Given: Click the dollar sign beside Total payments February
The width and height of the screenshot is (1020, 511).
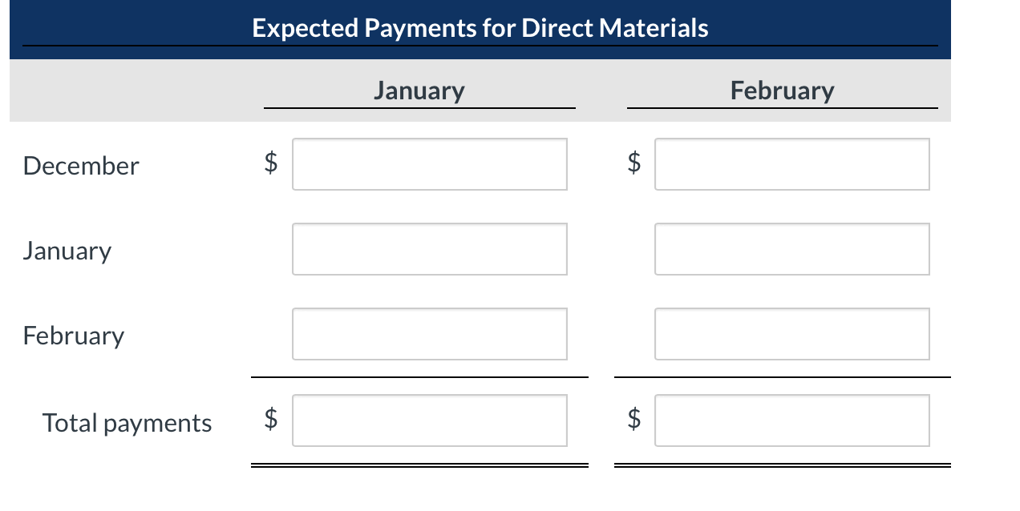Looking at the screenshot, I should (x=634, y=417).
